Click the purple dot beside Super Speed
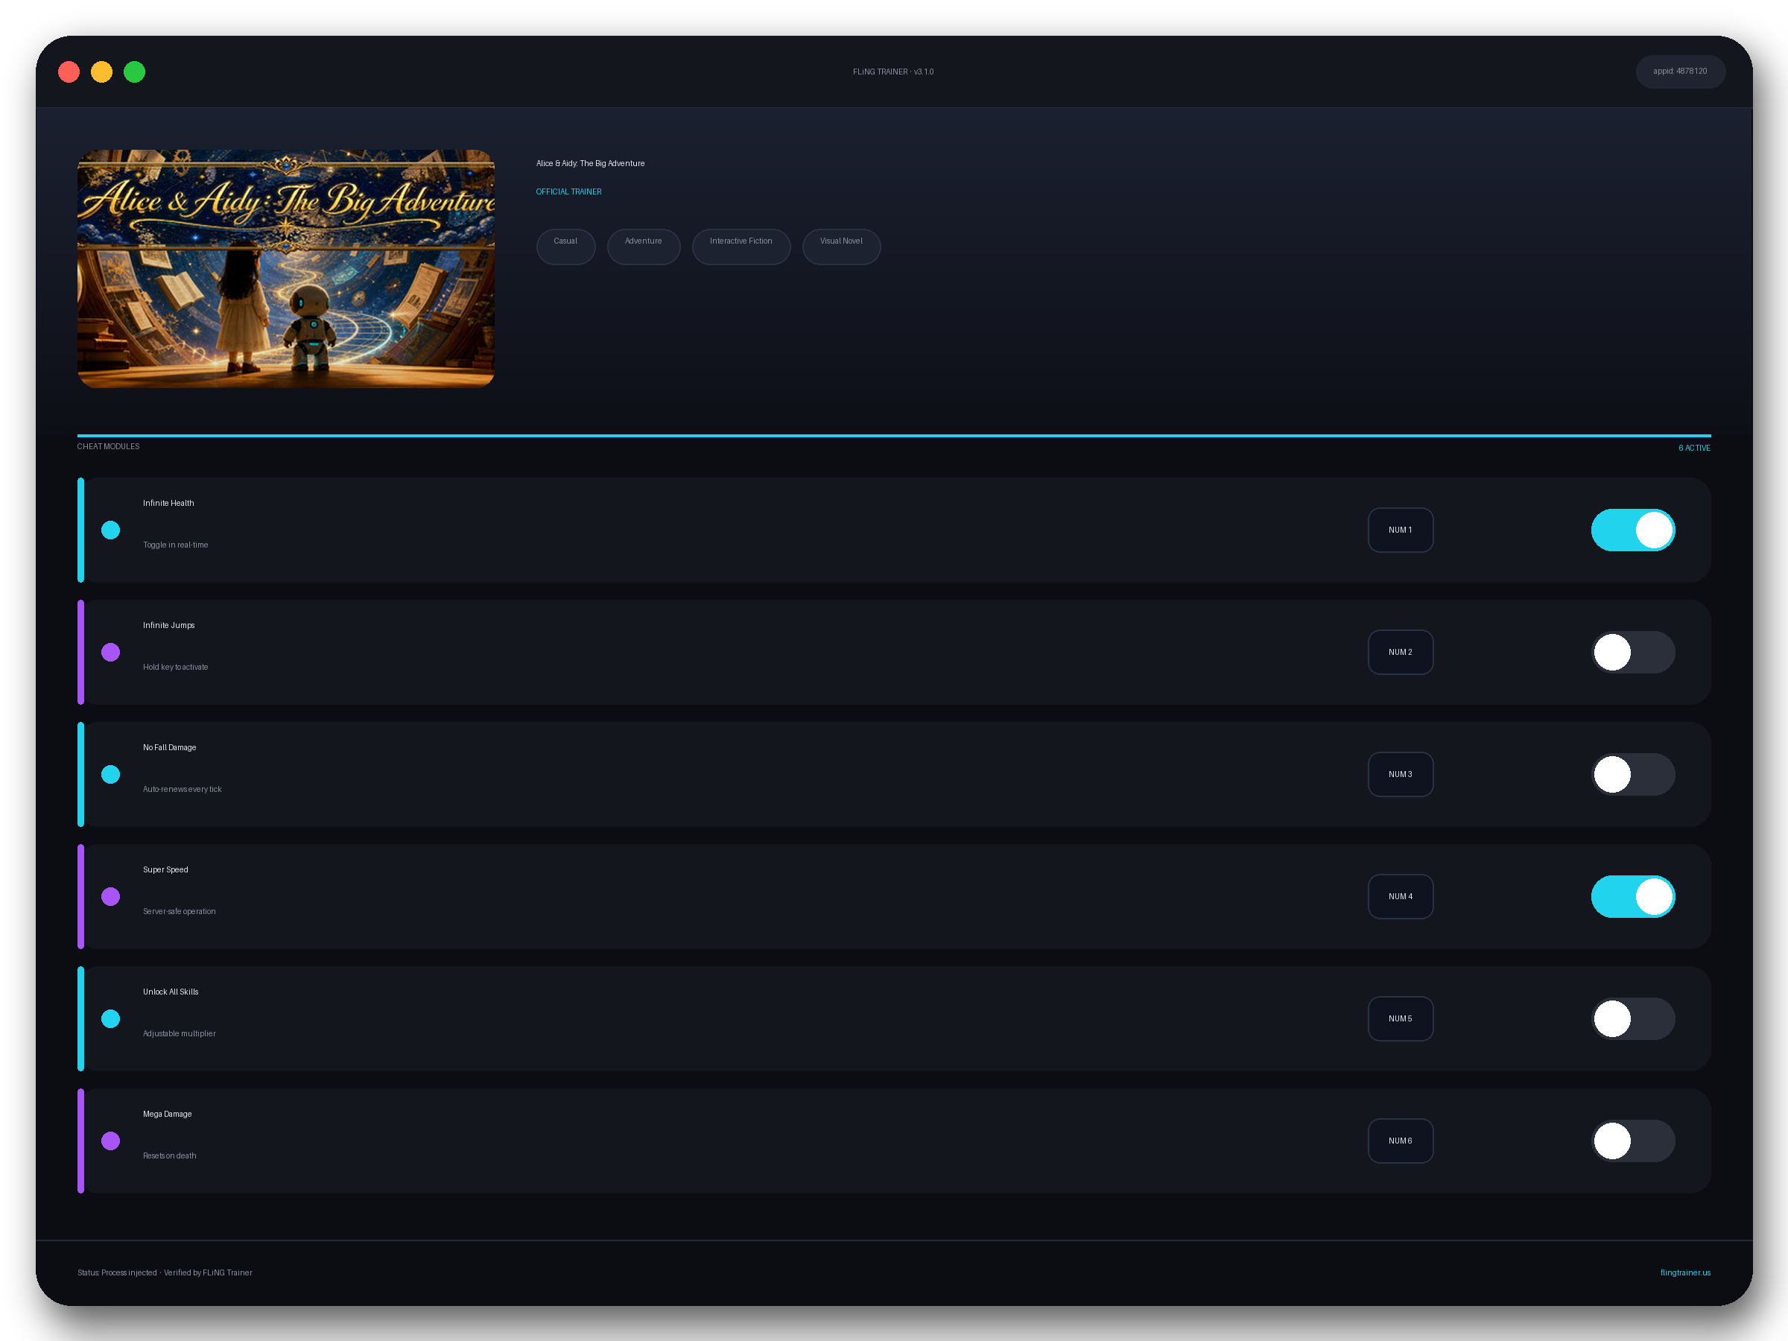The width and height of the screenshot is (1788, 1341). coord(111,896)
